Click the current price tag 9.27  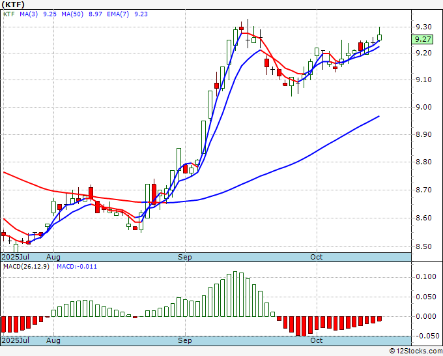tap(422, 39)
